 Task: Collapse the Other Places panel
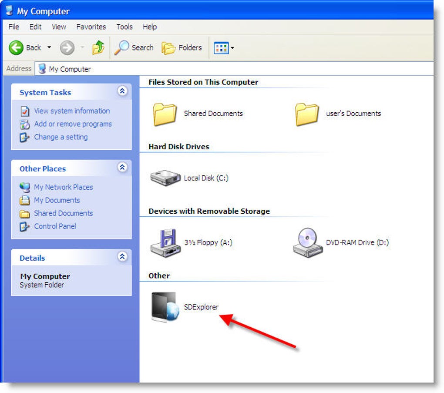(x=122, y=167)
